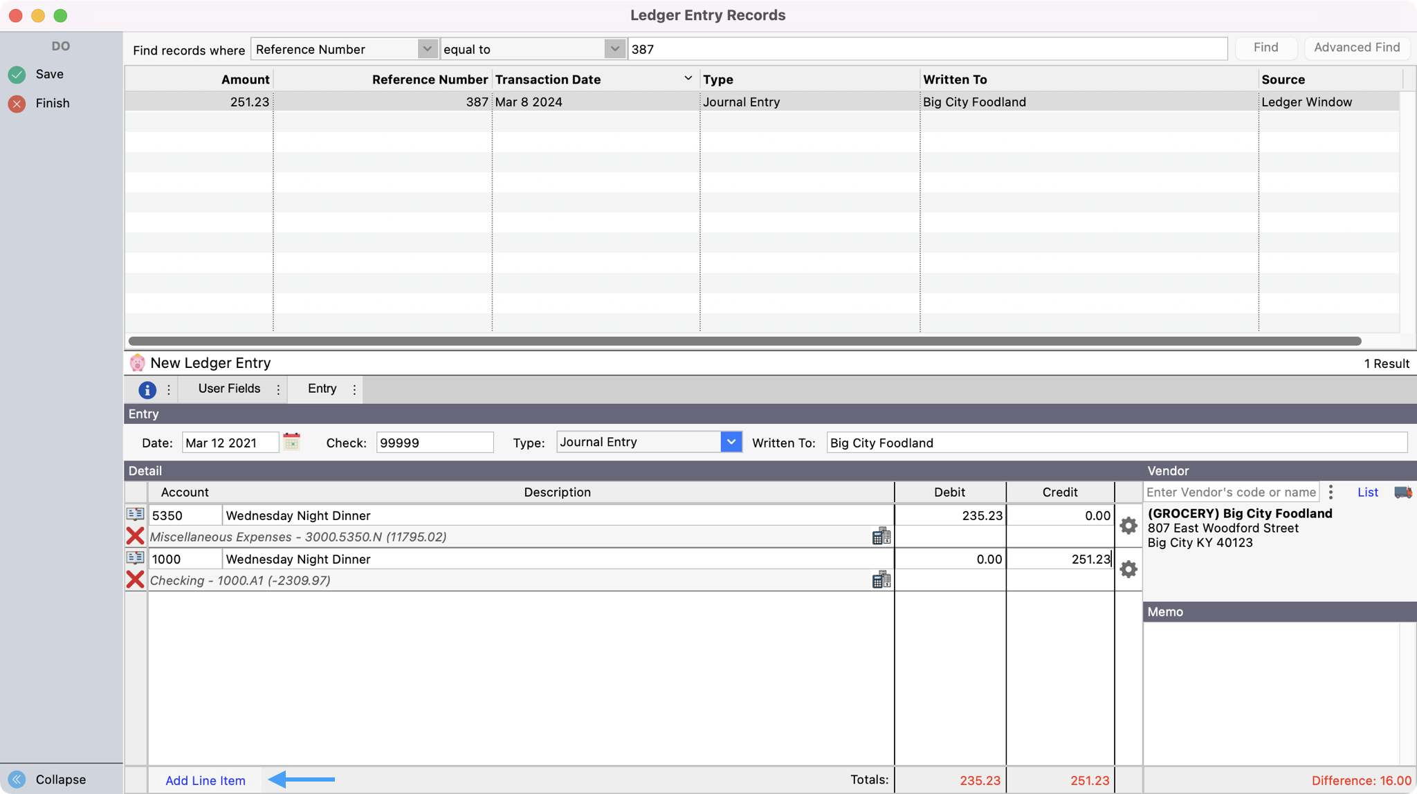Image resolution: width=1417 pixels, height=794 pixels.
Task: Open account lookup for the 5350 row
Action: pos(135,515)
